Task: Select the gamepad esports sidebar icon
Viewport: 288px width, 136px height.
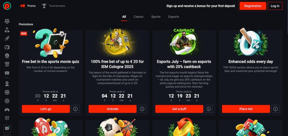Action: click(7, 110)
